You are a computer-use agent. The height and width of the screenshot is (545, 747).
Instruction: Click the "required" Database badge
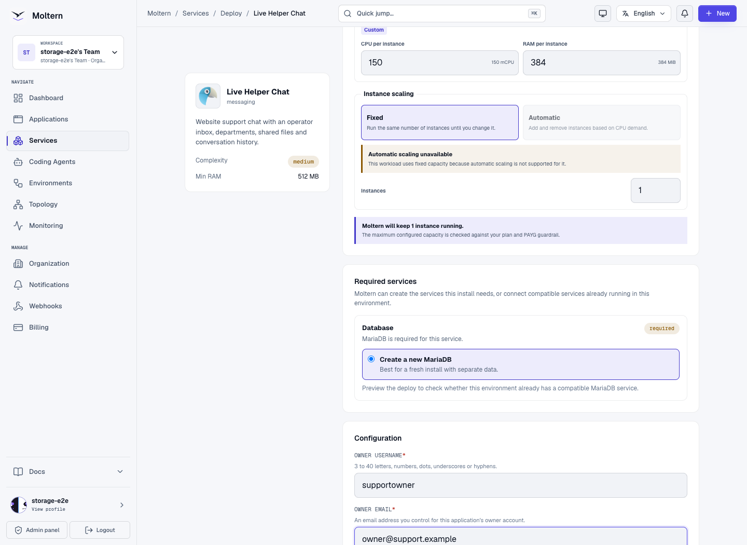(662, 328)
